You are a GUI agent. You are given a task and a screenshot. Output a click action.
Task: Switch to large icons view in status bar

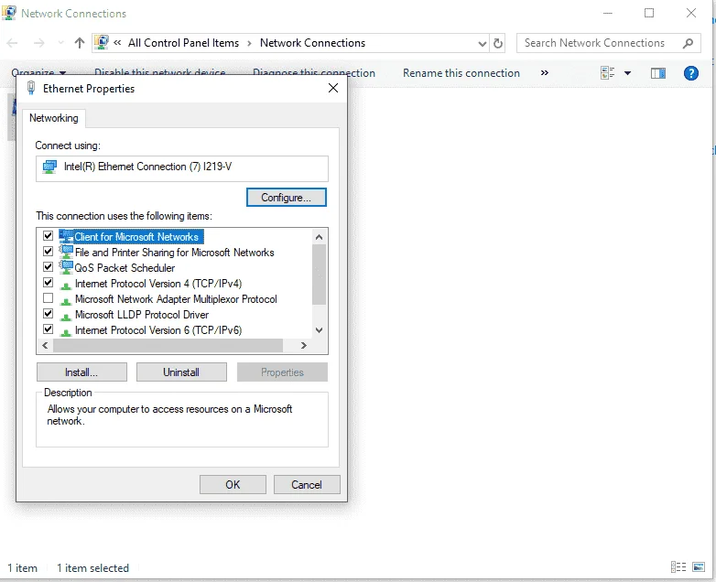tap(699, 567)
